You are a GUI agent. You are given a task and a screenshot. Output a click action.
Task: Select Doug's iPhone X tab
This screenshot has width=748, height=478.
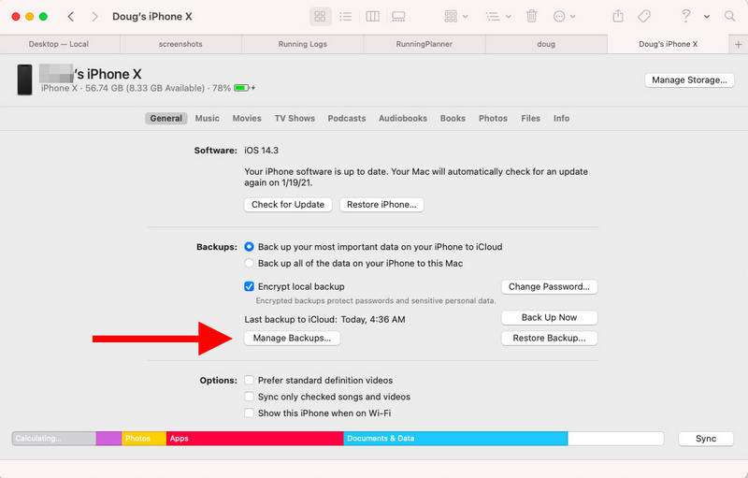point(668,44)
